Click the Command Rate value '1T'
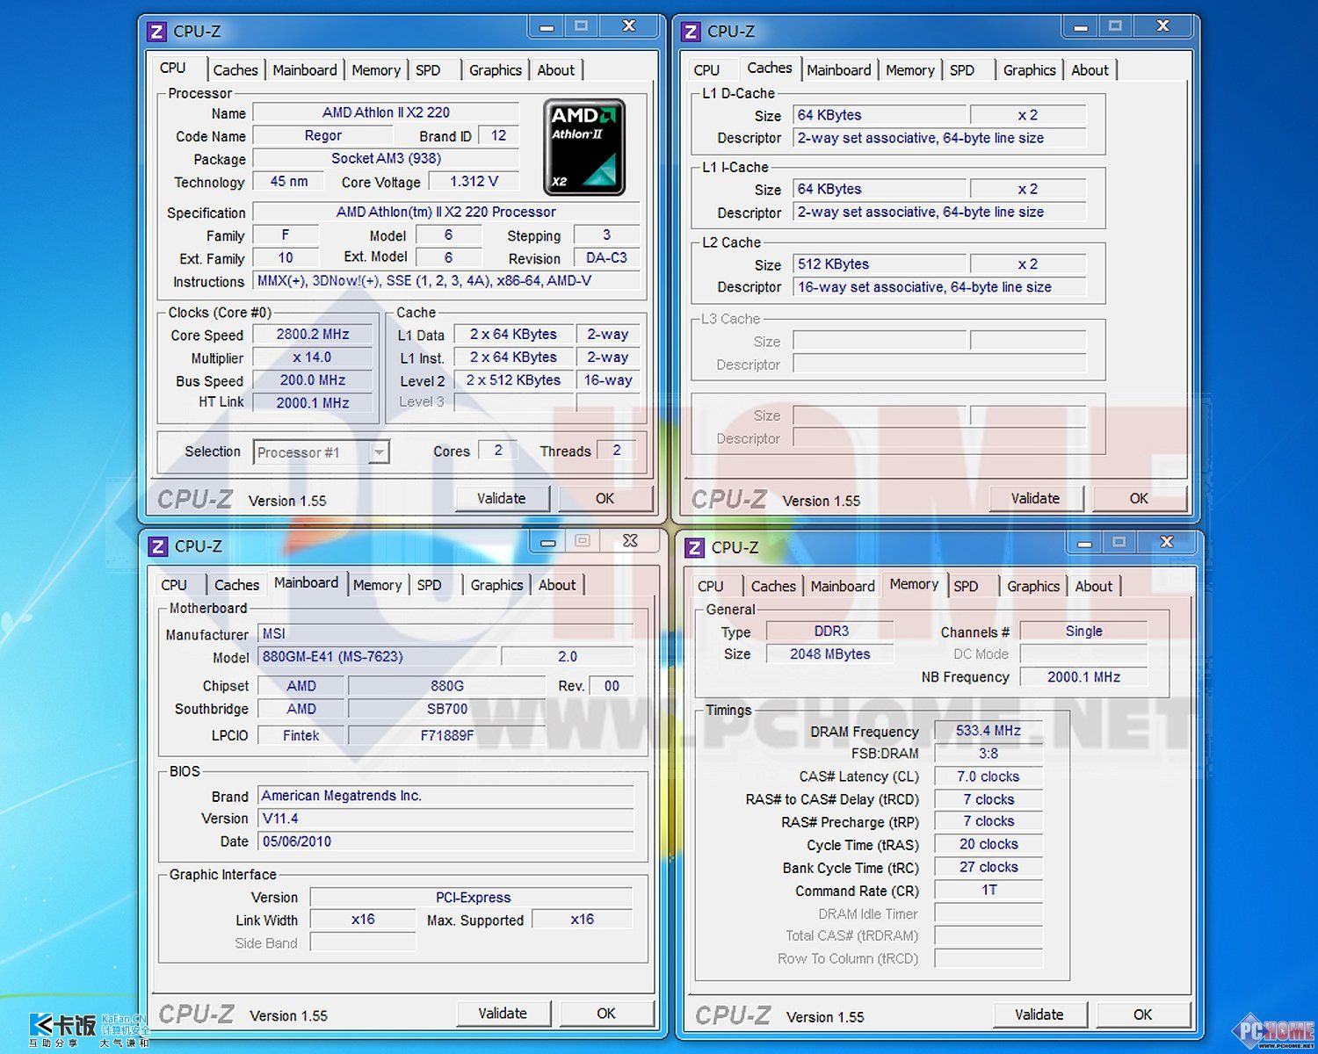 (988, 890)
